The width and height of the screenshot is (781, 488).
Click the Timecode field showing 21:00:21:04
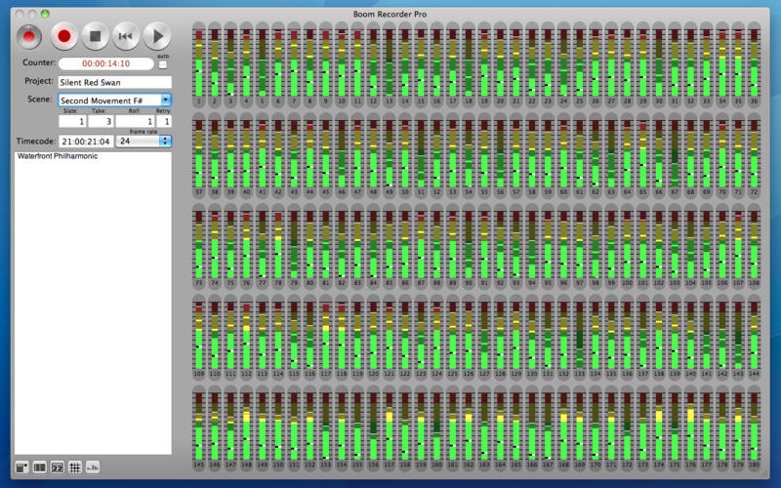(x=85, y=141)
